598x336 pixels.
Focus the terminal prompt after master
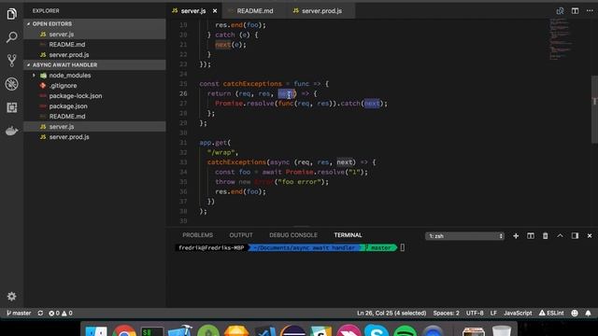click(403, 248)
